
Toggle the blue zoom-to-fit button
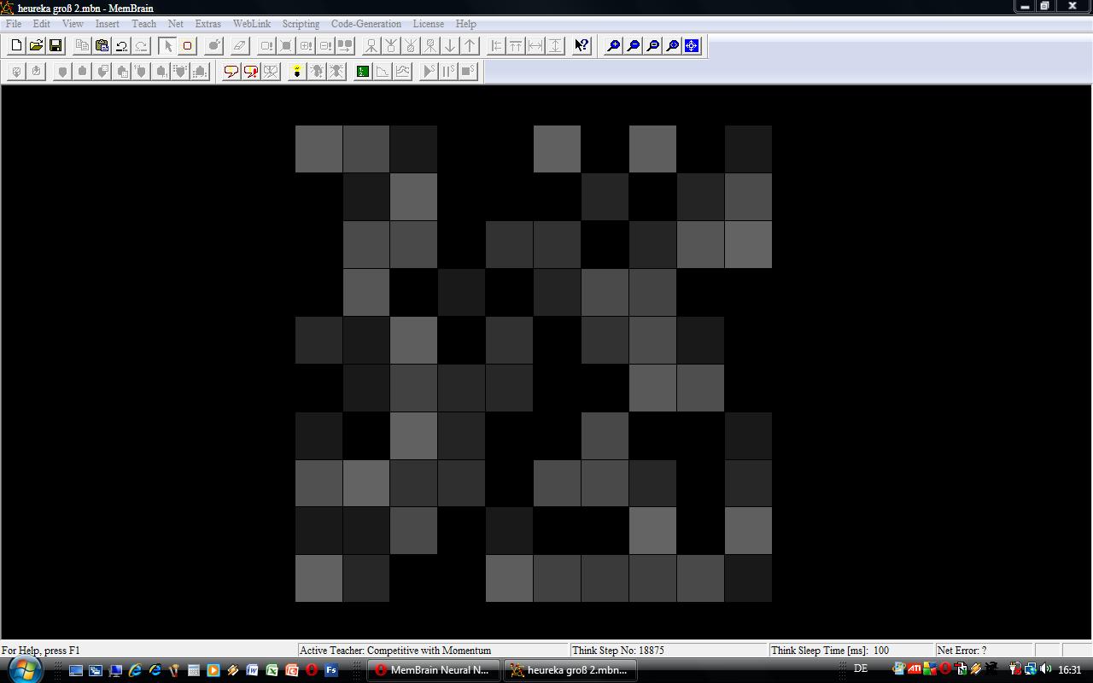point(692,46)
